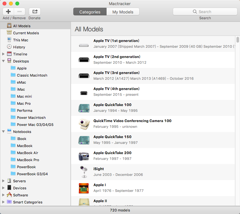Click the Apple I circuit board image

click(x=84, y=188)
